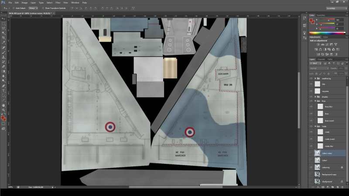Screen dimensions: 349x196
Task: Open the Filter menu
Action: click(x=58, y=3)
